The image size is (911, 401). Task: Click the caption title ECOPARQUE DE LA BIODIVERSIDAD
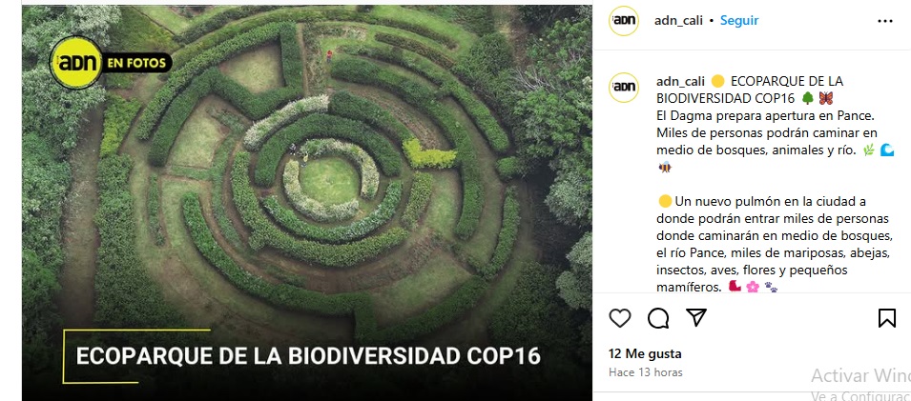pos(752,90)
